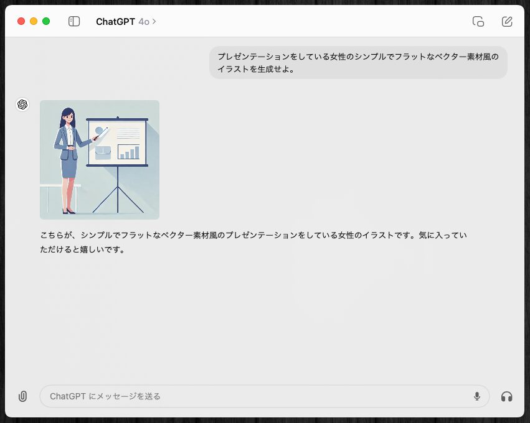Close the ChatGPT window with red button
530x423 pixels.
coord(21,22)
